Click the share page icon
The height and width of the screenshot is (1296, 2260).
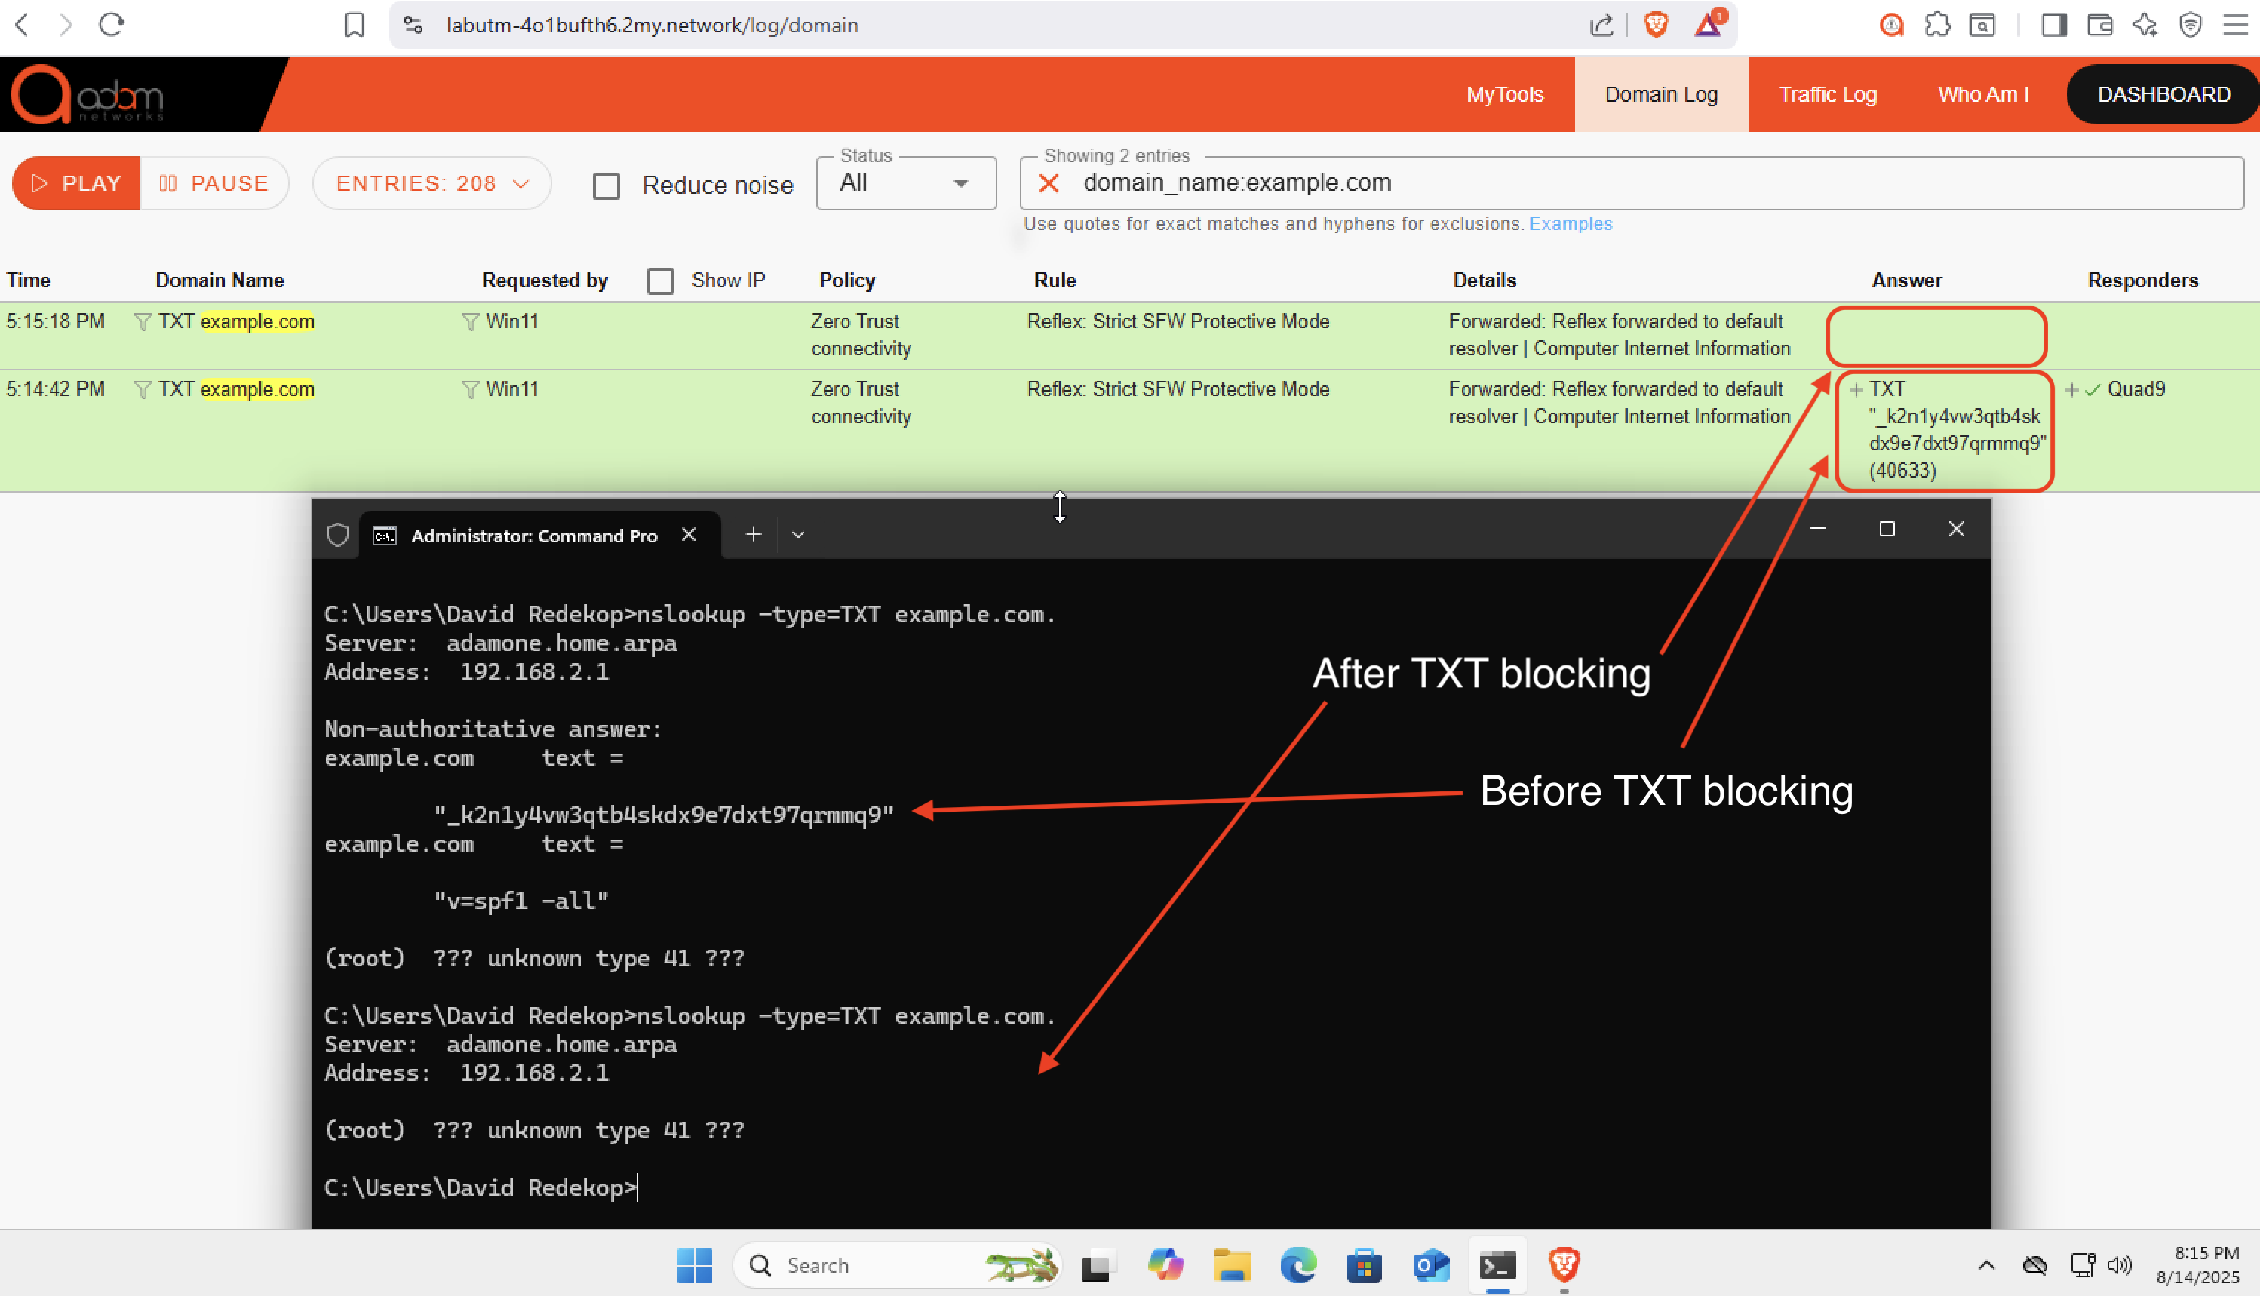(1601, 25)
